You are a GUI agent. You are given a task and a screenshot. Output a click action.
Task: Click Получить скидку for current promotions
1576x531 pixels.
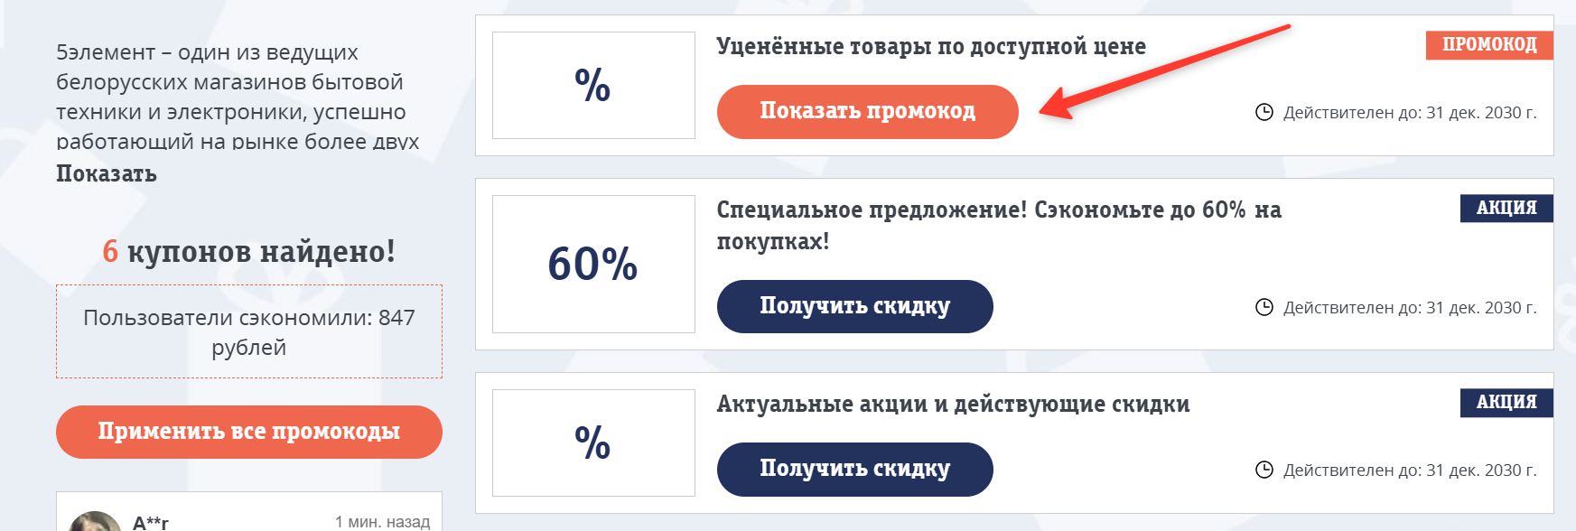pyautogui.click(x=853, y=469)
